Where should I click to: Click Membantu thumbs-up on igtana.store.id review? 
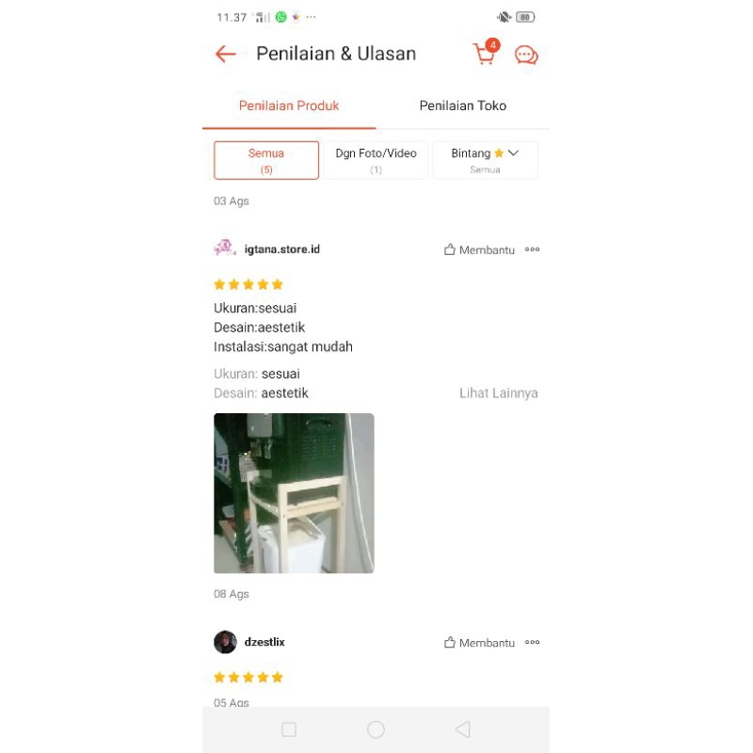click(x=479, y=249)
